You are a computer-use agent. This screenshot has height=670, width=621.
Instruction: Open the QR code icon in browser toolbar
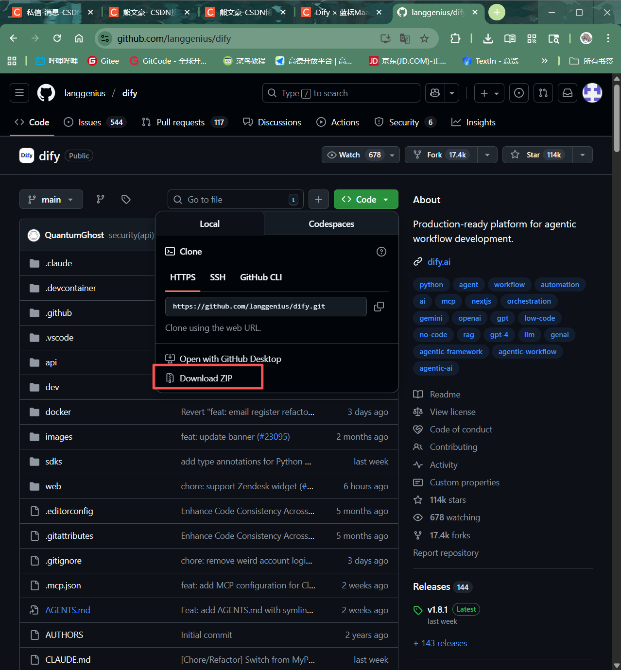(x=532, y=38)
